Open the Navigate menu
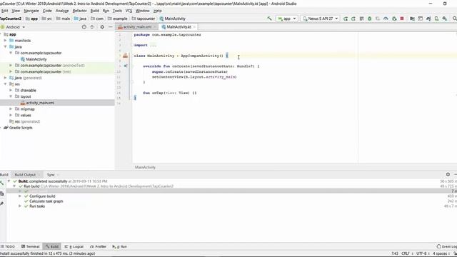Viewport: 457px width, 257px height. coord(31,11)
